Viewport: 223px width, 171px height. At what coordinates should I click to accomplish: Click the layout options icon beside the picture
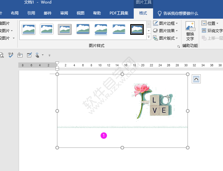coord(196,79)
